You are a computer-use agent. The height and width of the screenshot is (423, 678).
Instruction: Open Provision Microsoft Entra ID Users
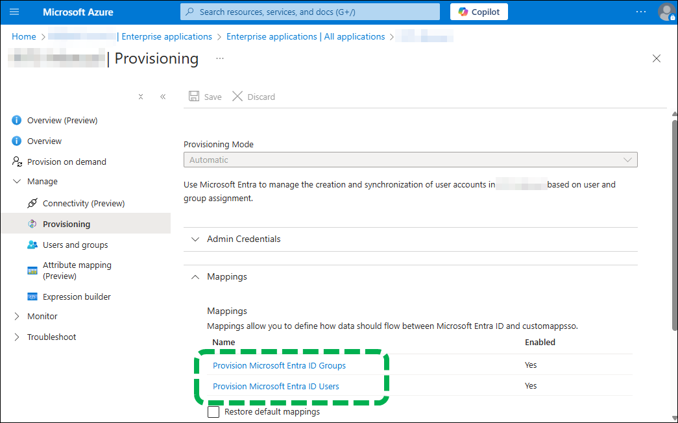click(x=276, y=386)
